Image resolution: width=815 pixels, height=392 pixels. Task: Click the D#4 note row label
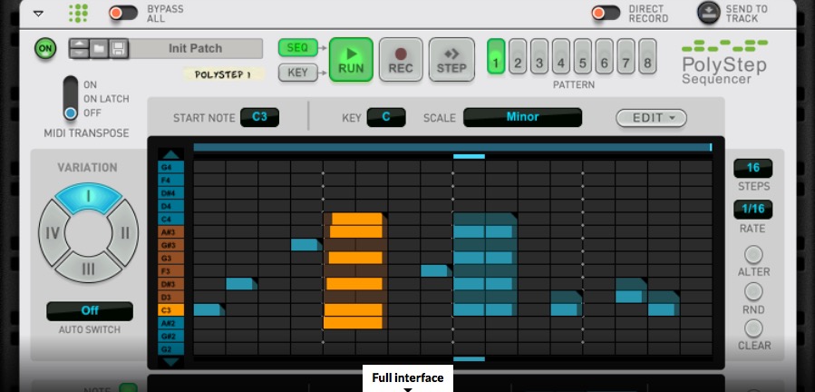(x=171, y=193)
